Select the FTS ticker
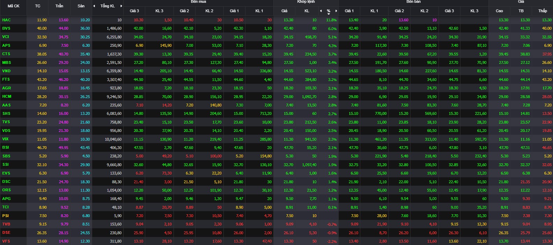Screen dimensions: 553x245 tap(6, 79)
